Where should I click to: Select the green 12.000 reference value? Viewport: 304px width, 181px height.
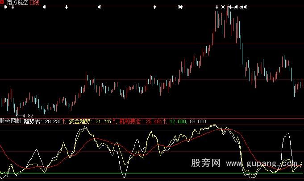(x=176, y=121)
